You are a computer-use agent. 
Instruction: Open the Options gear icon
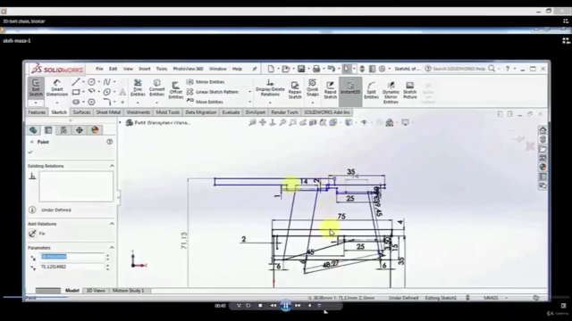[382, 69]
